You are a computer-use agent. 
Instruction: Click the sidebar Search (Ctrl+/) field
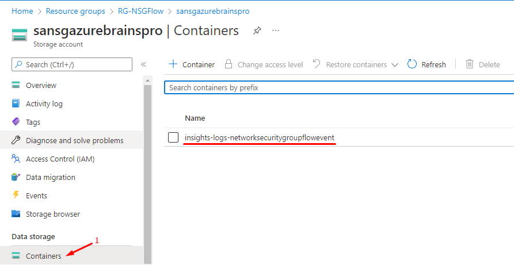coord(72,64)
